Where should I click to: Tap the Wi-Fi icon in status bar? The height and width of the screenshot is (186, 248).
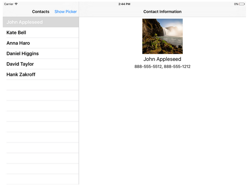click(16, 4)
